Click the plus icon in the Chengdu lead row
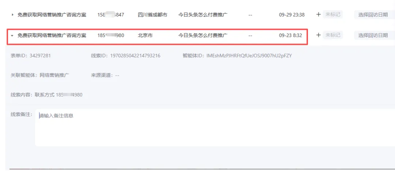This screenshot has height=174, width=395. (318, 15)
